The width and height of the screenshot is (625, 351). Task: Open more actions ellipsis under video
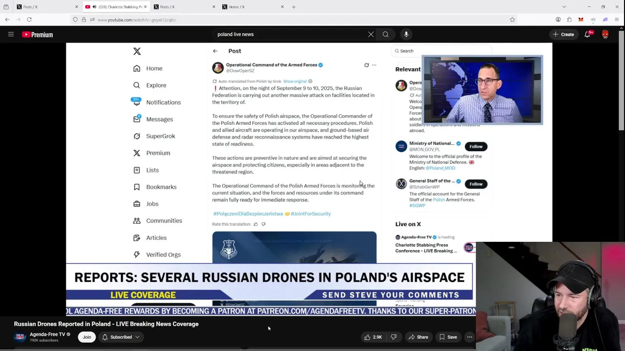coord(470,337)
